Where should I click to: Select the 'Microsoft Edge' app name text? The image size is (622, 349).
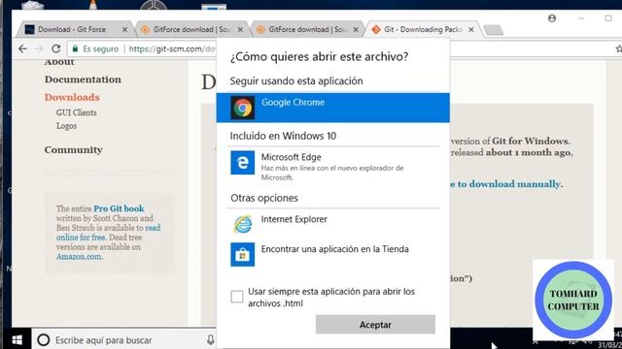pos(291,157)
